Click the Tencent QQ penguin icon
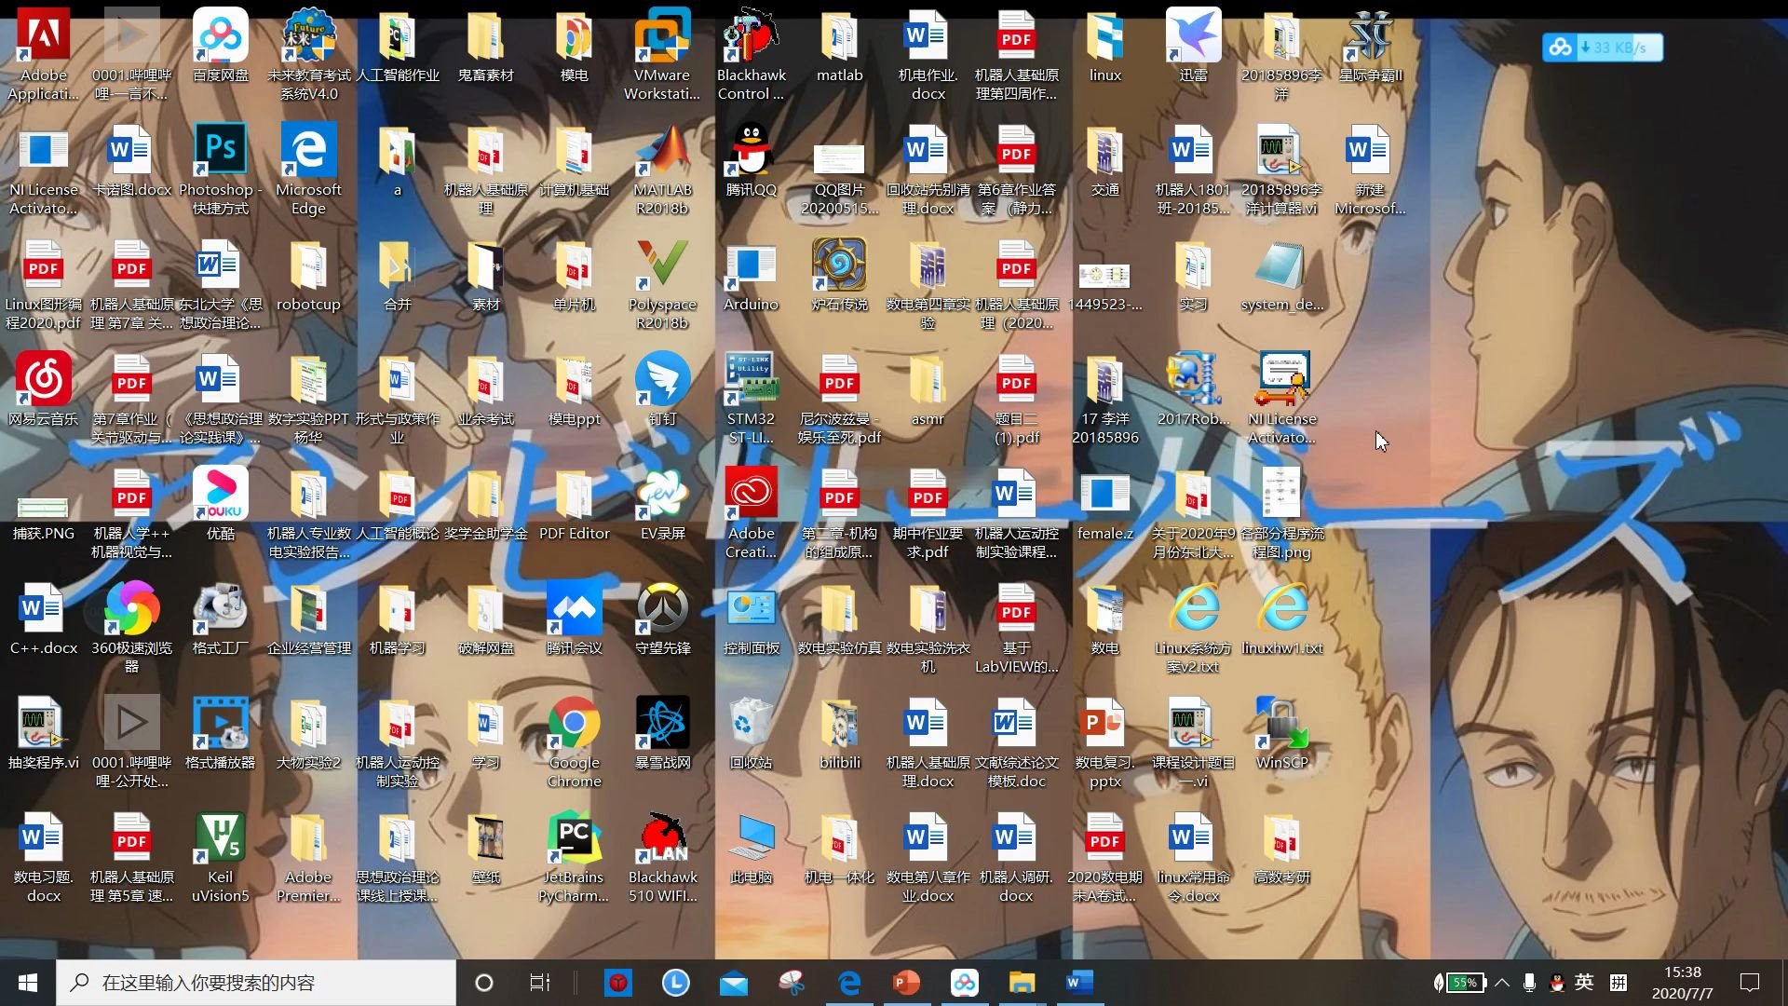Image resolution: width=1788 pixels, height=1006 pixels. click(751, 151)
